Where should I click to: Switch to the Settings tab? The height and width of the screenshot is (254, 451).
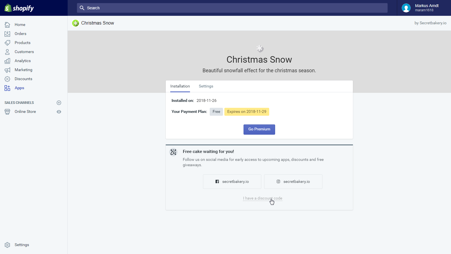point(206,86)
